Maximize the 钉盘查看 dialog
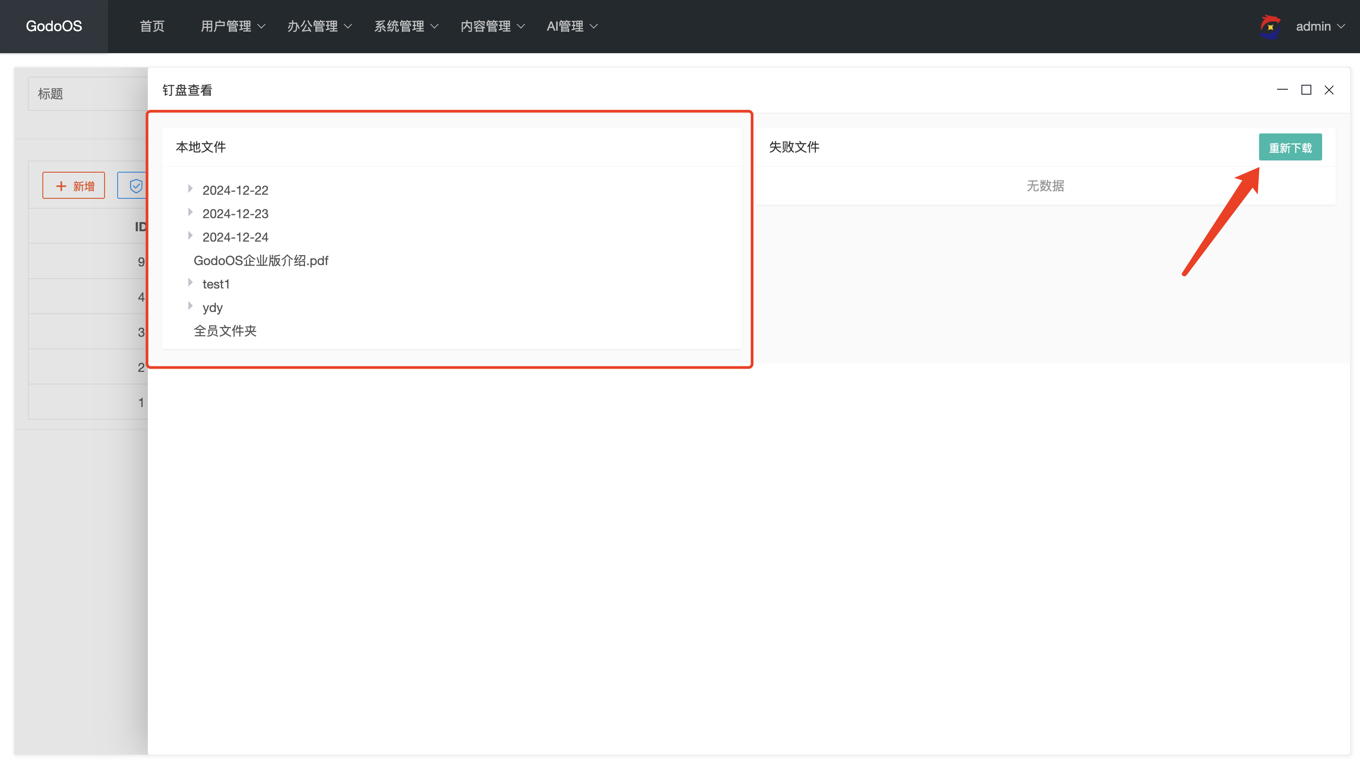 point(1306,90)
